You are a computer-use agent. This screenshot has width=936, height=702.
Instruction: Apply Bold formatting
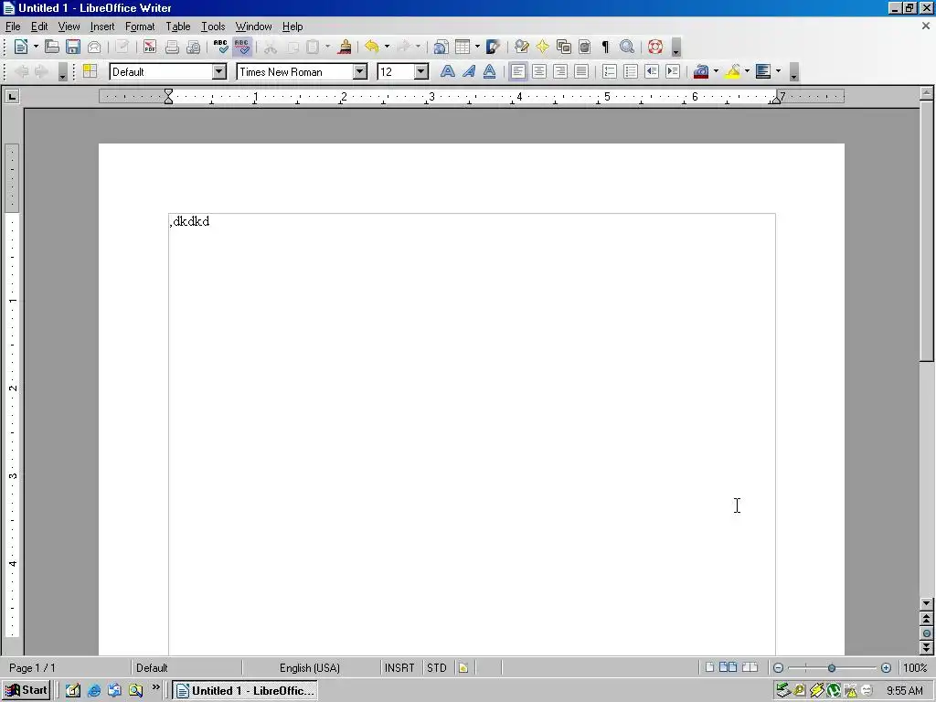pyautogui.click(x=448, y=71)
